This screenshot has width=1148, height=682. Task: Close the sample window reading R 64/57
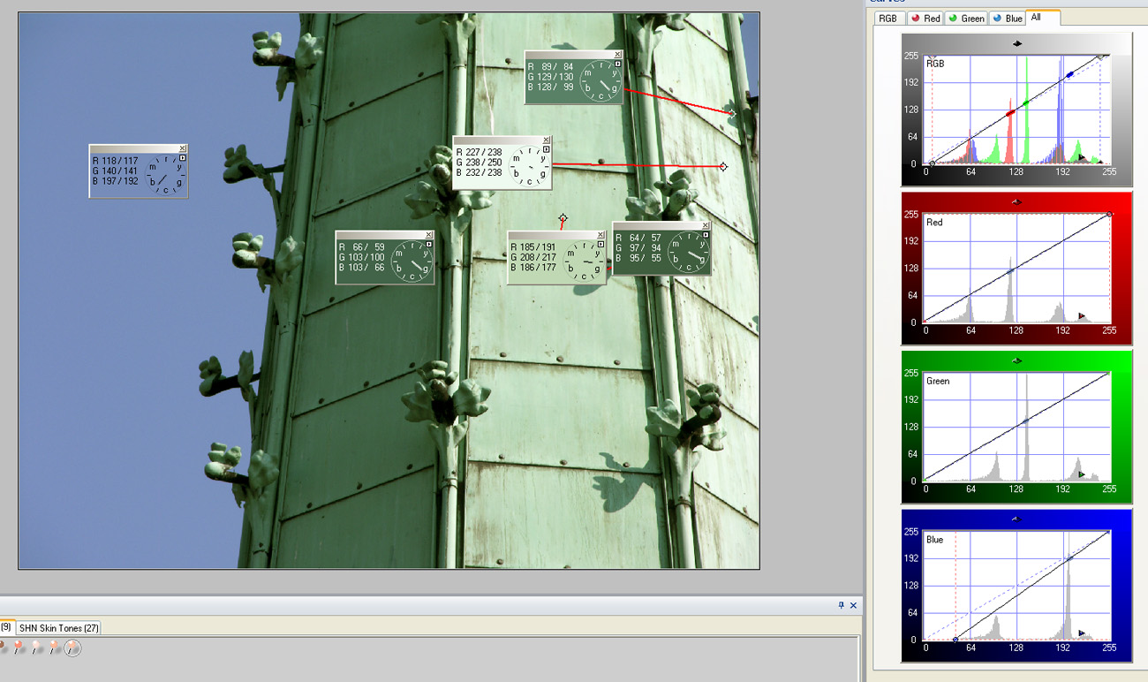pos(706,226)
